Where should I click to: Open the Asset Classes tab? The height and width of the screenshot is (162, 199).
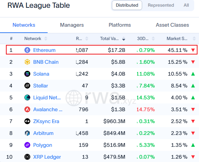[x=172, y=25]
